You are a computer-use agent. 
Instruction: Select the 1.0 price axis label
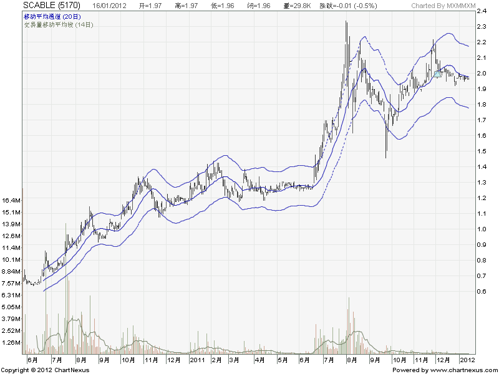coord(482,229)
